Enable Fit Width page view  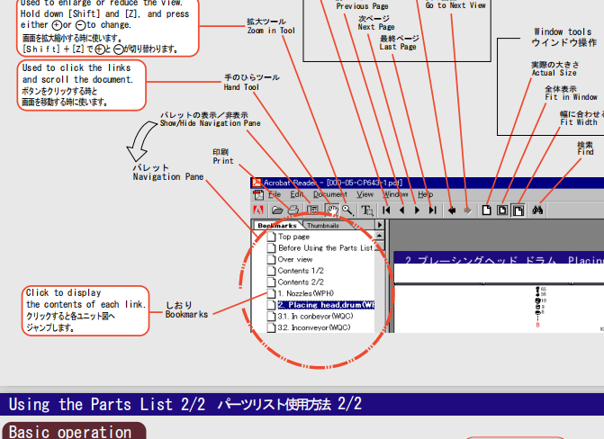(x=518, y=210)
